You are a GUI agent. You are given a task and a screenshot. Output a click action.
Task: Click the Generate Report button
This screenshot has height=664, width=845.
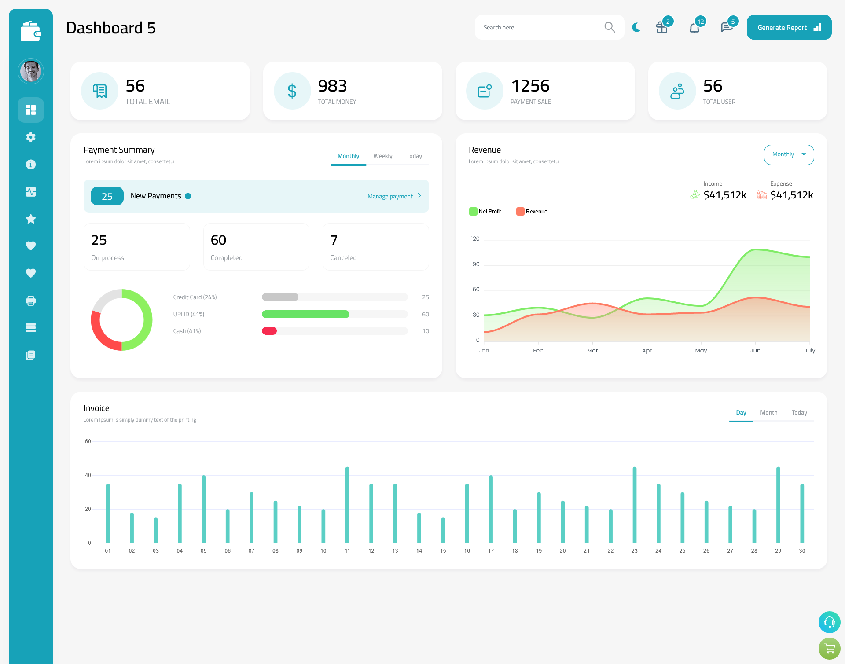[x=787, y=27]
